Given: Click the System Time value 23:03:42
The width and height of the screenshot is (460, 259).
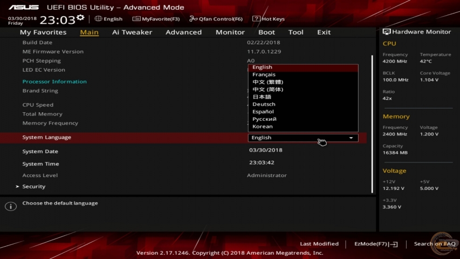Looking at the screenshot, I should [262, 162].
